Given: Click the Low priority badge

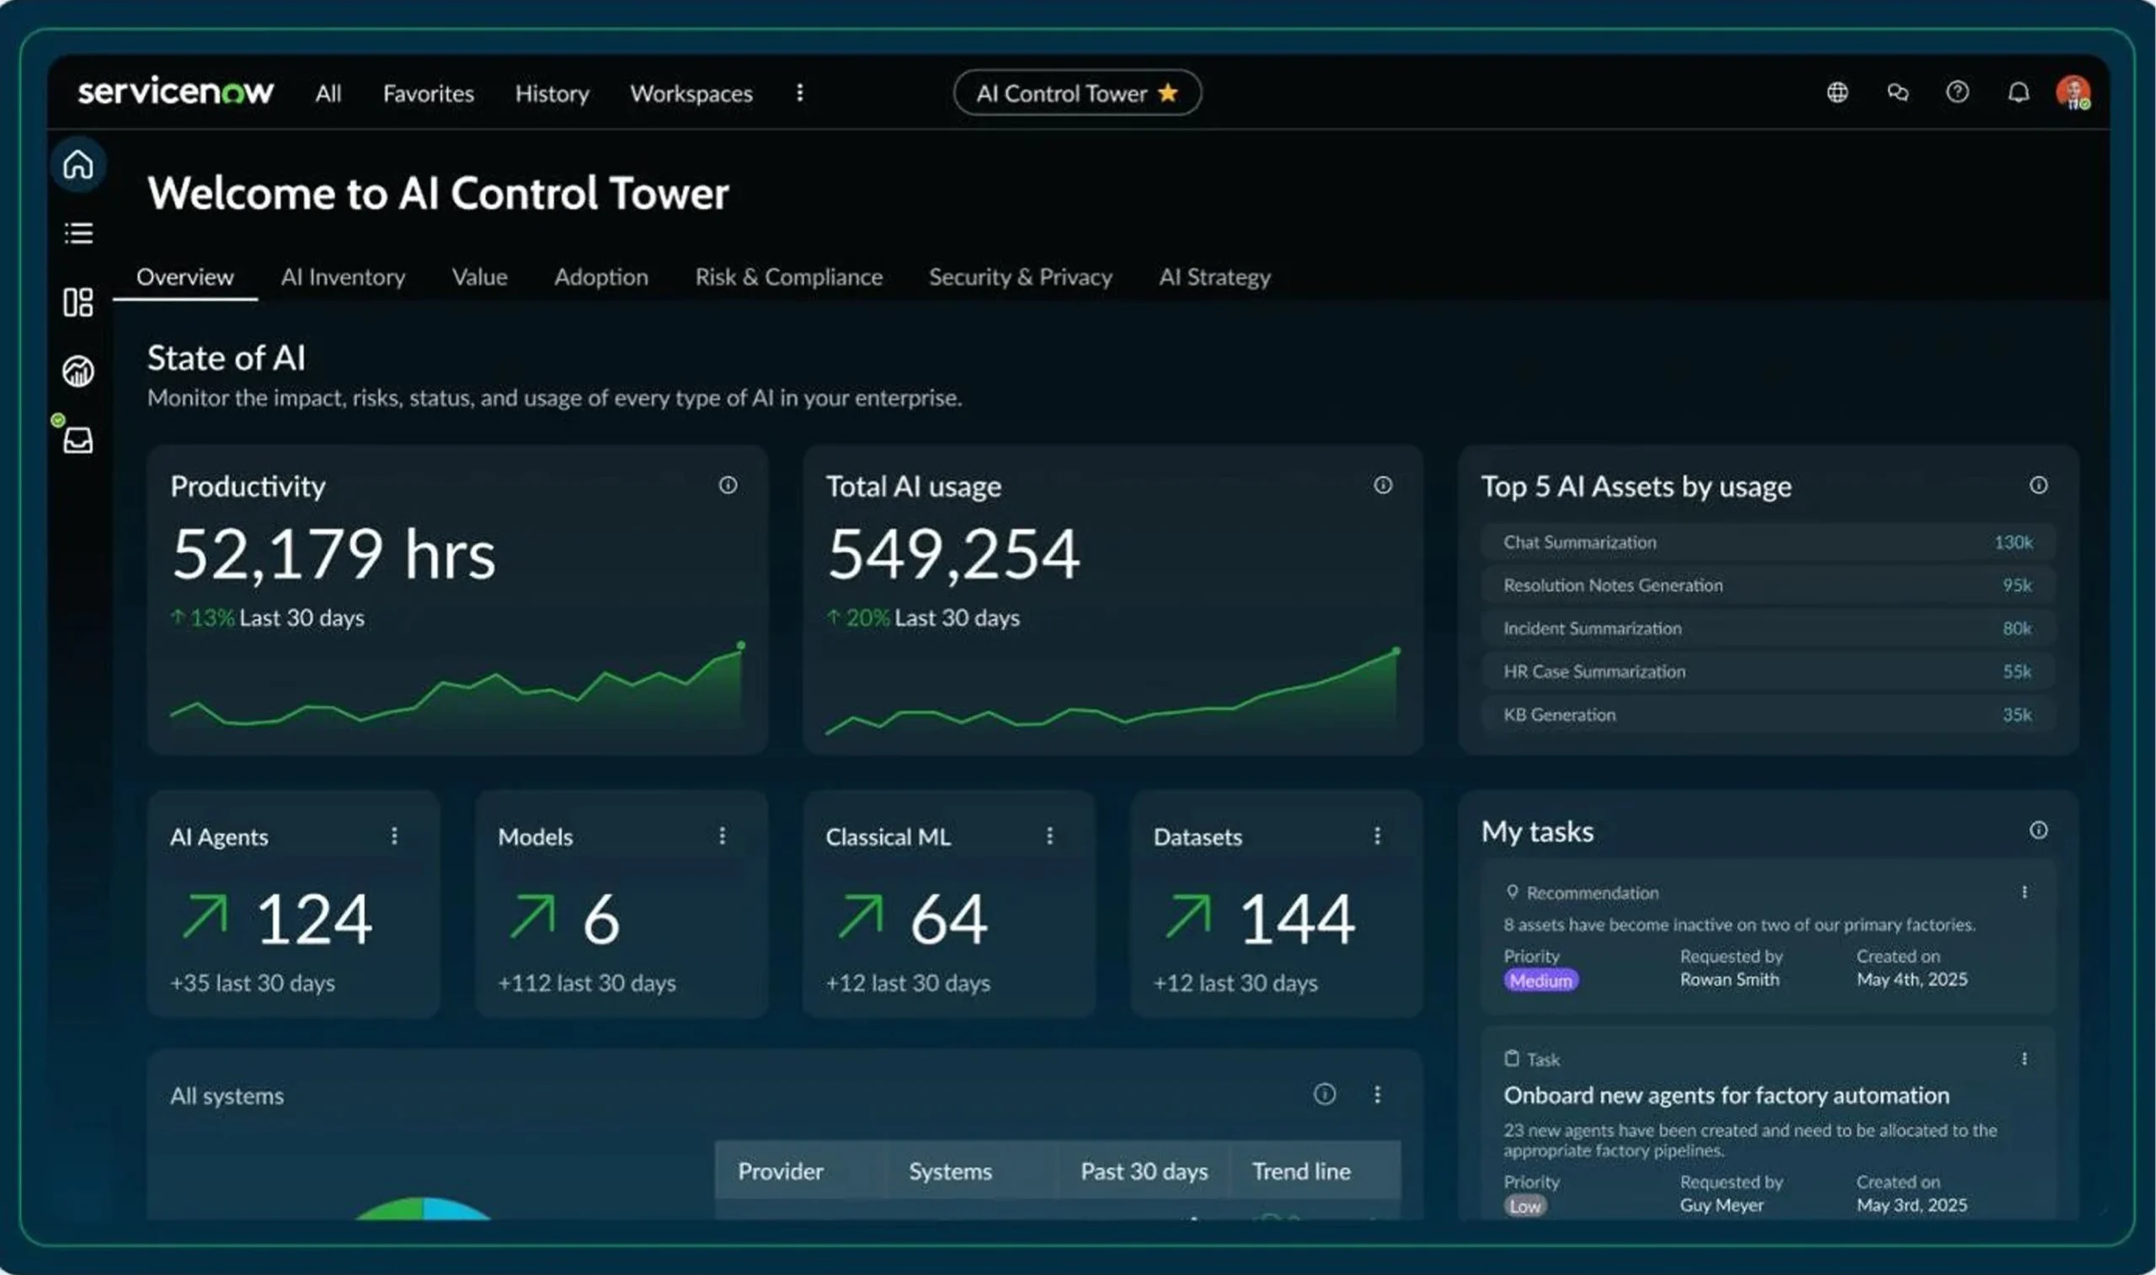Looking at the screenshot, I should pyautogui.click(x=1524, y=1206).
